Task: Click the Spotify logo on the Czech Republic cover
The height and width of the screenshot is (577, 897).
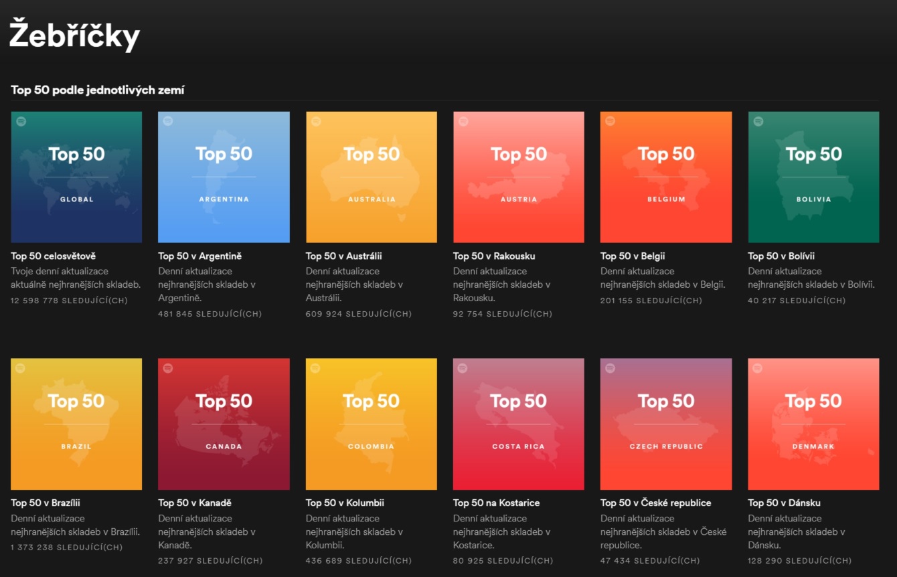Action: click(610, 368)
